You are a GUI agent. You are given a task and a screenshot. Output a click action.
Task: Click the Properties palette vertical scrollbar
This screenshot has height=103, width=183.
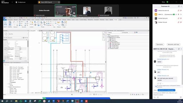click(28, 44)
